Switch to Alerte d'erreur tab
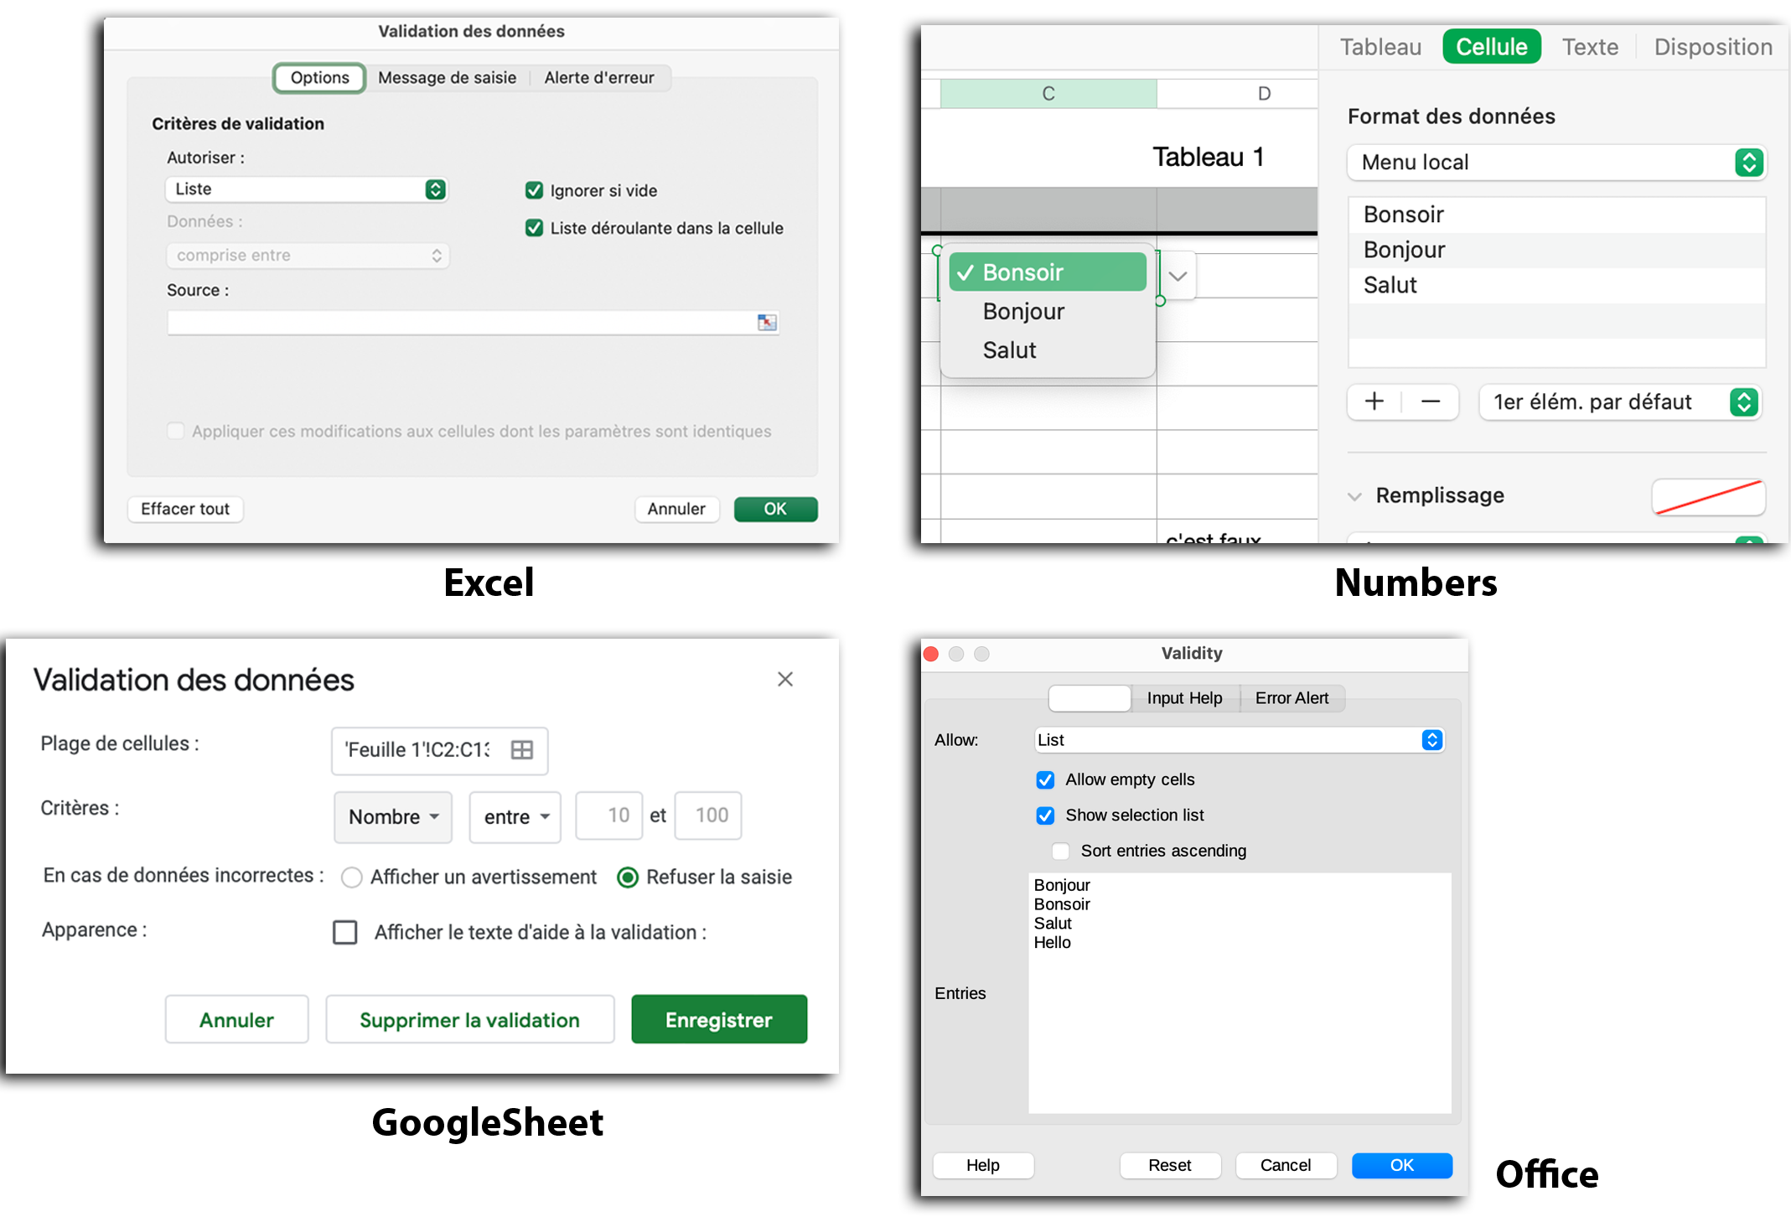This screenshot has width=1791, height=1217. click(599, 78)
